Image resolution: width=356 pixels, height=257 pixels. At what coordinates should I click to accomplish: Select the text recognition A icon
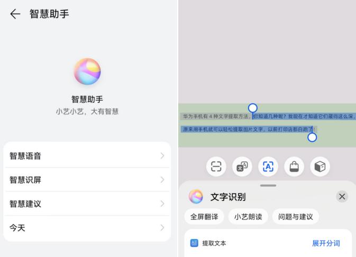tap(268, 167)
